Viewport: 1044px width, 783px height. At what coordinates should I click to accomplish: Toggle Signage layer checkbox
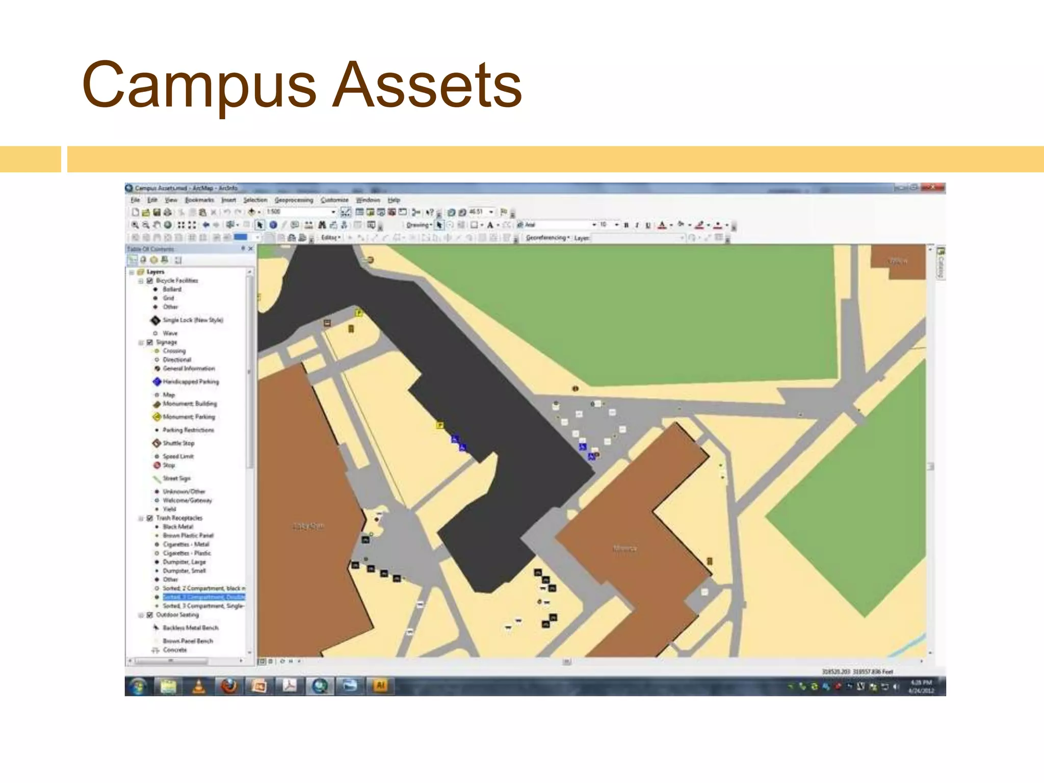point(150,343)
